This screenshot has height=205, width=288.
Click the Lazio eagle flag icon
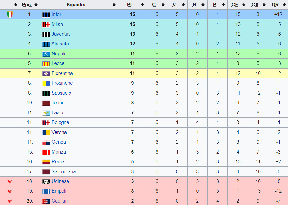(46, 113)
